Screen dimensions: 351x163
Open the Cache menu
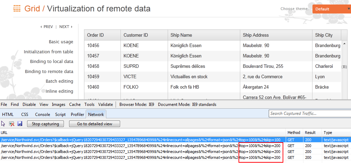[x=75, y=104]
